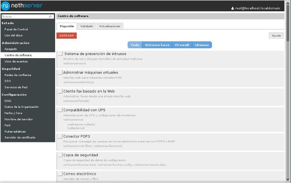Click nethserver-nut package name
The width and height of the screenshot is (291, 183).
coord(73,119)
